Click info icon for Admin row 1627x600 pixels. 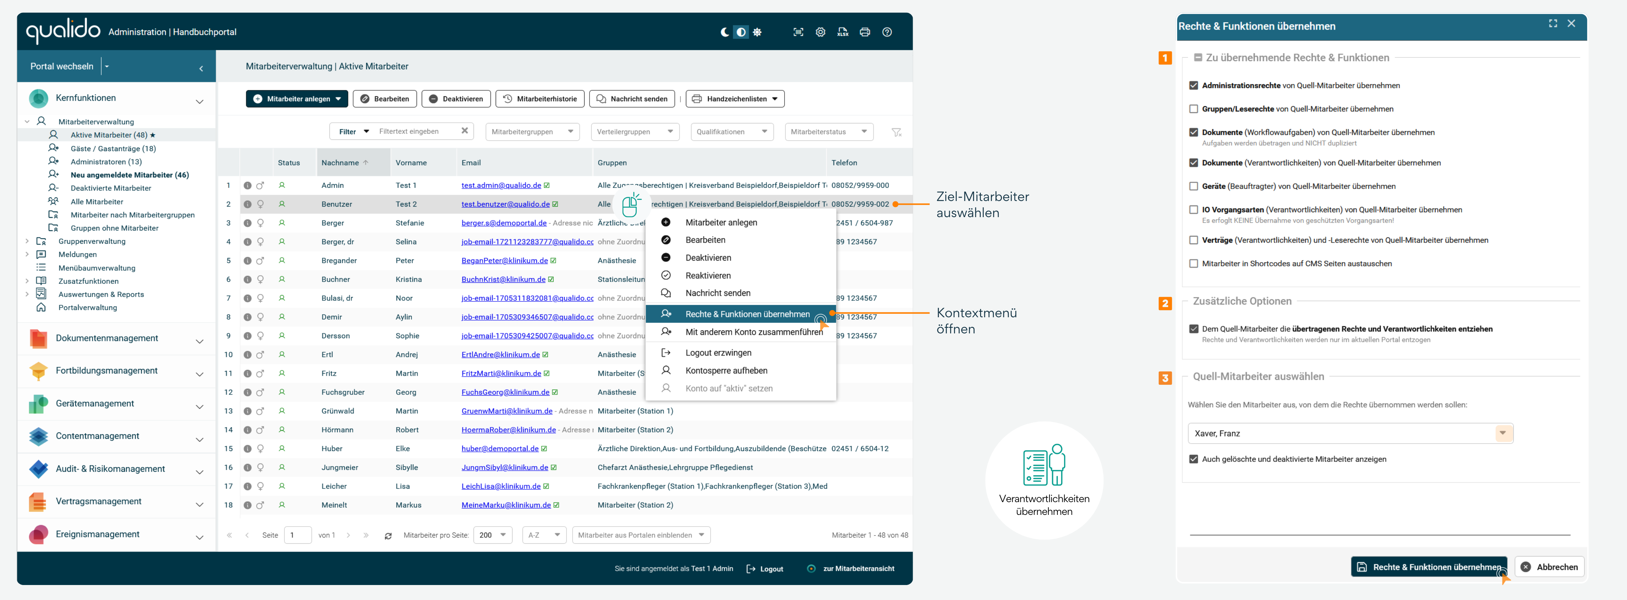[248, 186]
